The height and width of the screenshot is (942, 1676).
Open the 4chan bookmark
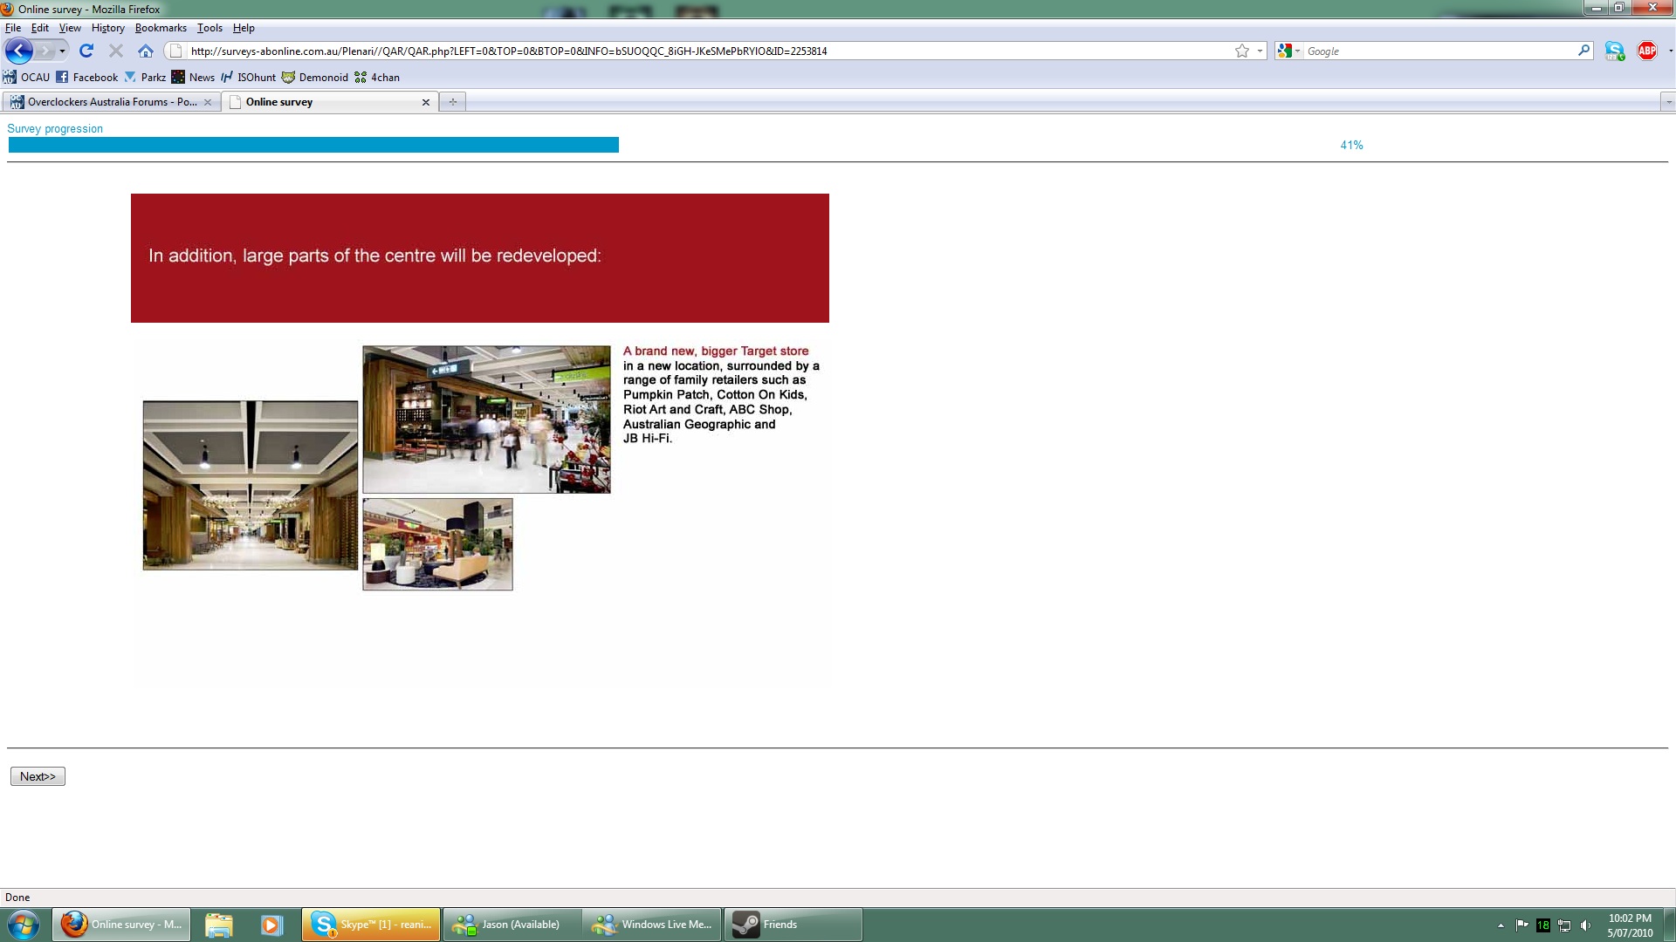coord(377,77)
